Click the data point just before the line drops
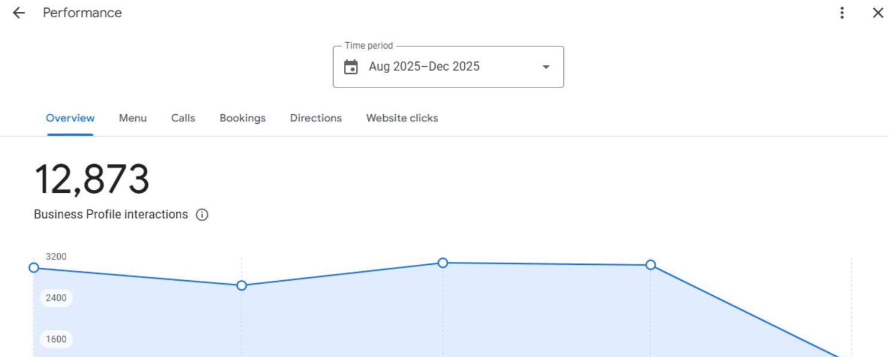The height and width of the screenshot is (357, 894). pos(651,265)
